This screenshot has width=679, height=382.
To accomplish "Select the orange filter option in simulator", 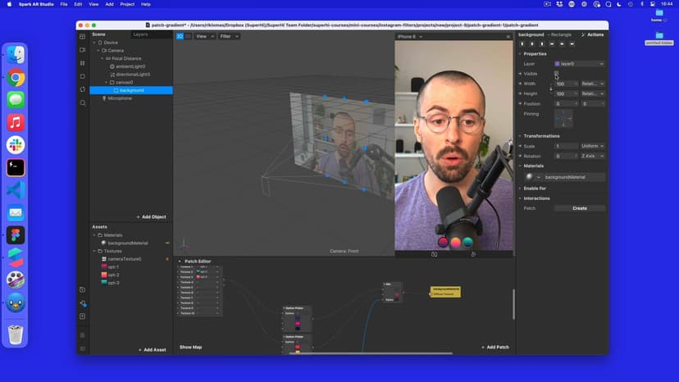I will coord(455,243).
